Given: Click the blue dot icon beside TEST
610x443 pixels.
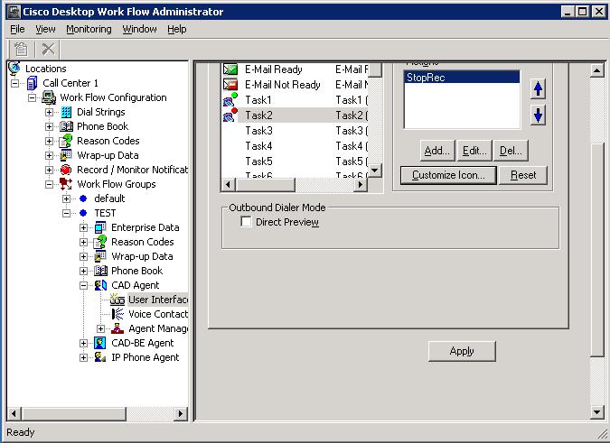Looking at the screenshot, I should coord(83,213).
